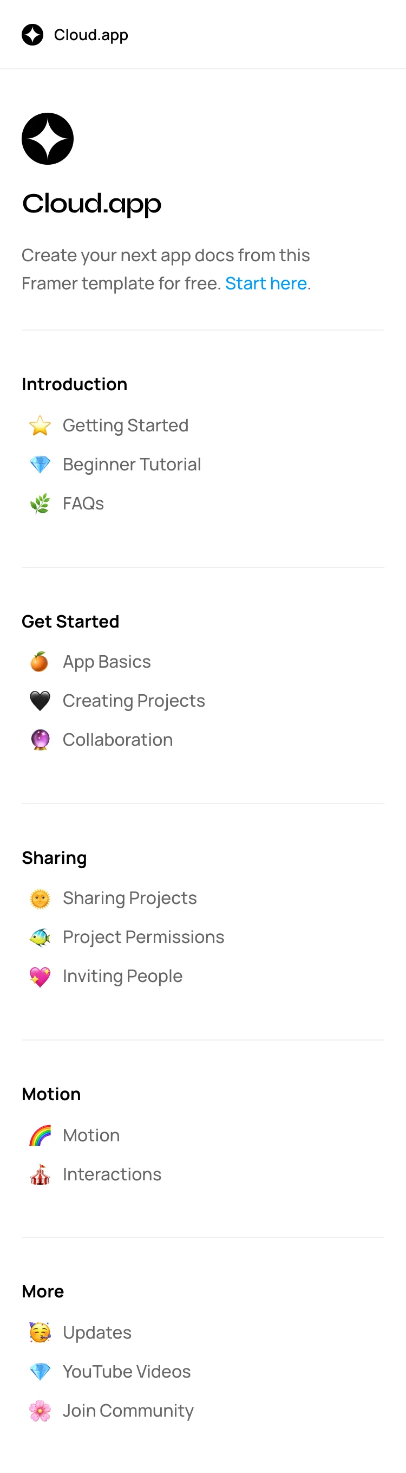
Task: Click the Cloud.app star logo in header
Action: 32,35
